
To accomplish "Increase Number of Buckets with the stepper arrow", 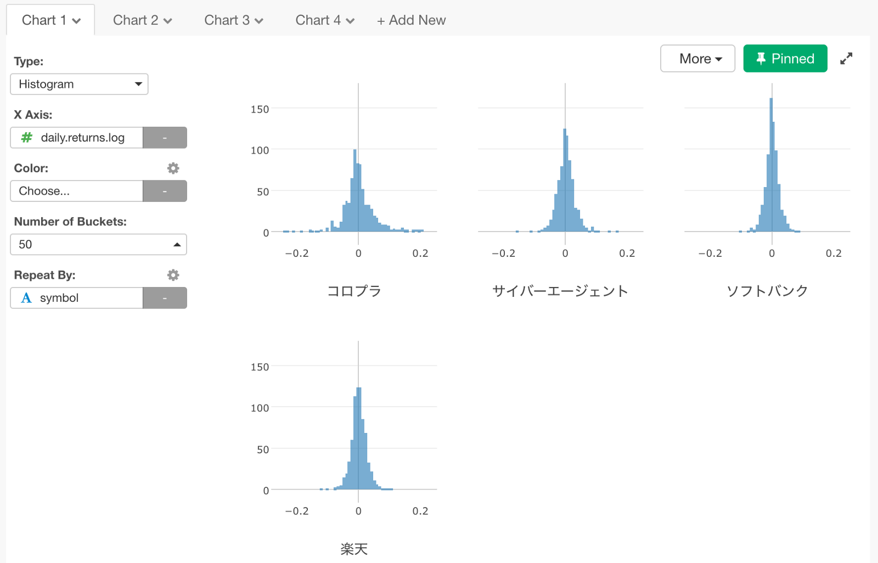I will pos(177,244).
